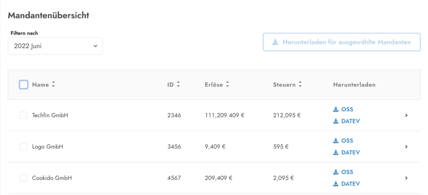Toggle the select-all checkbox in header
This screenshot has width=428, height=195.
[24, 85]
